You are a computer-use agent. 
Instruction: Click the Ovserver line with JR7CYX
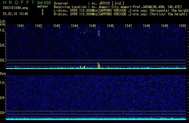(x=89, y=3)
